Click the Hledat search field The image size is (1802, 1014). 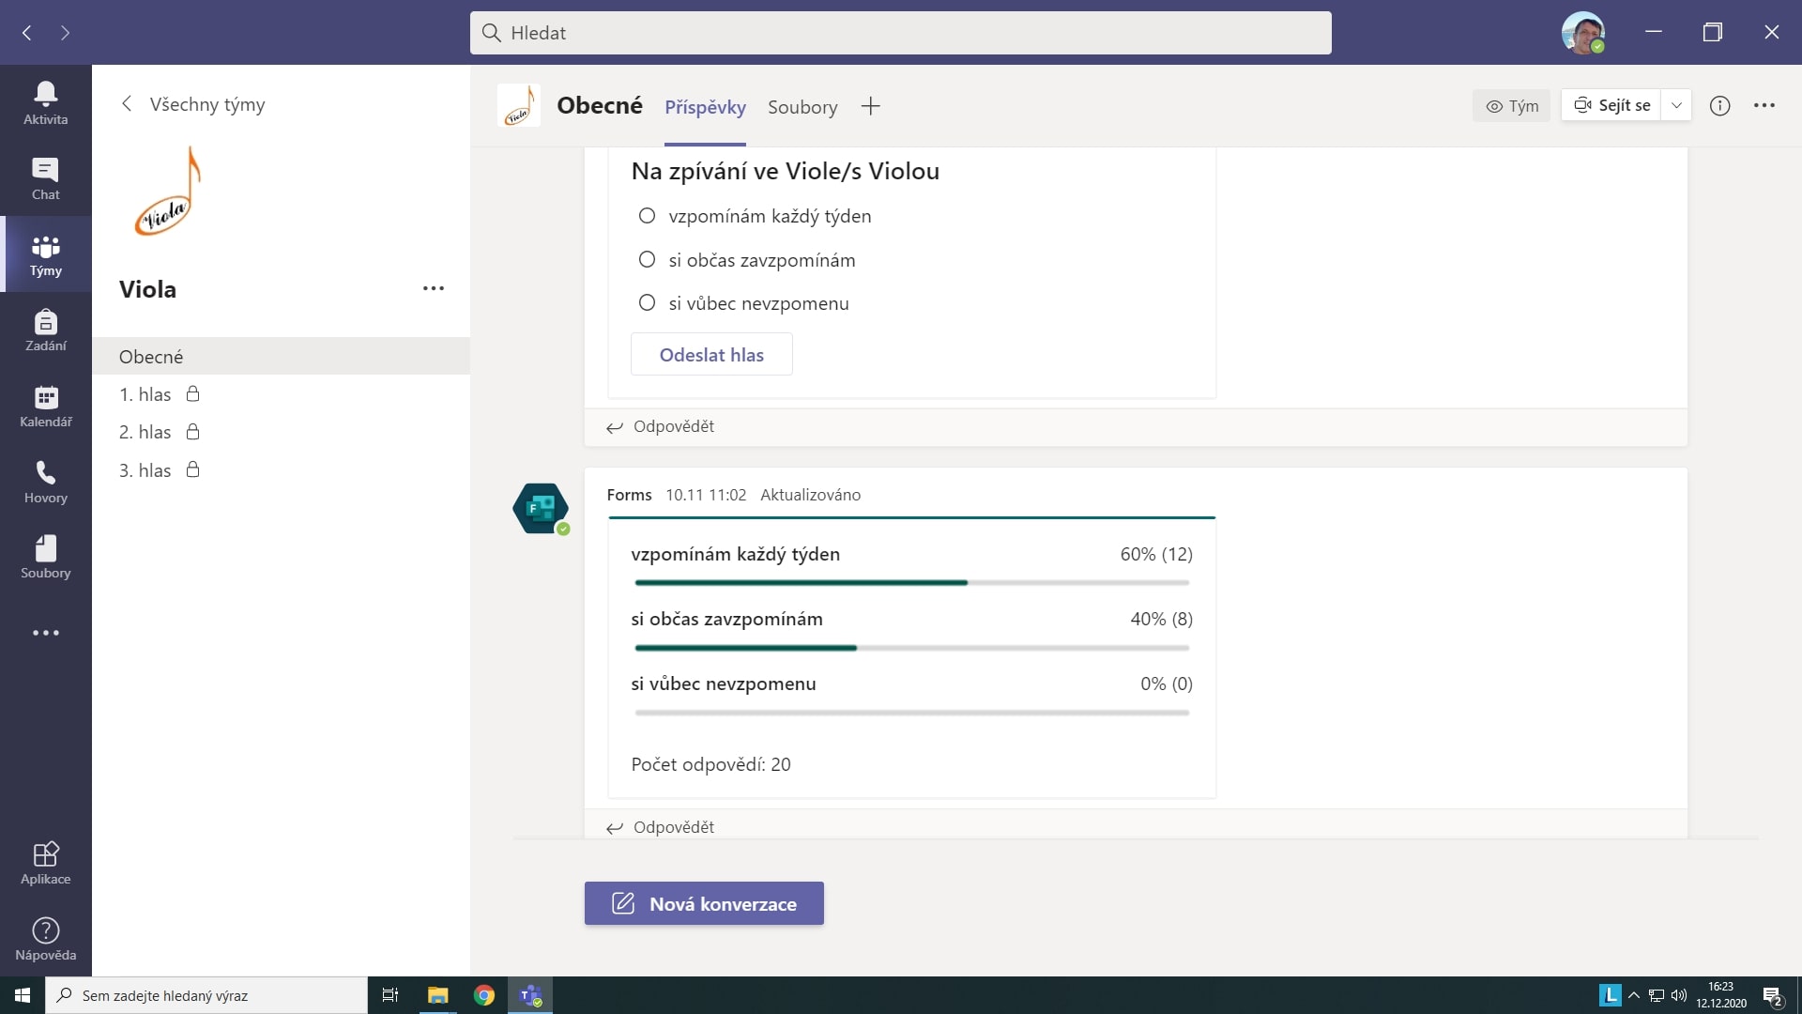click(899, 33)
